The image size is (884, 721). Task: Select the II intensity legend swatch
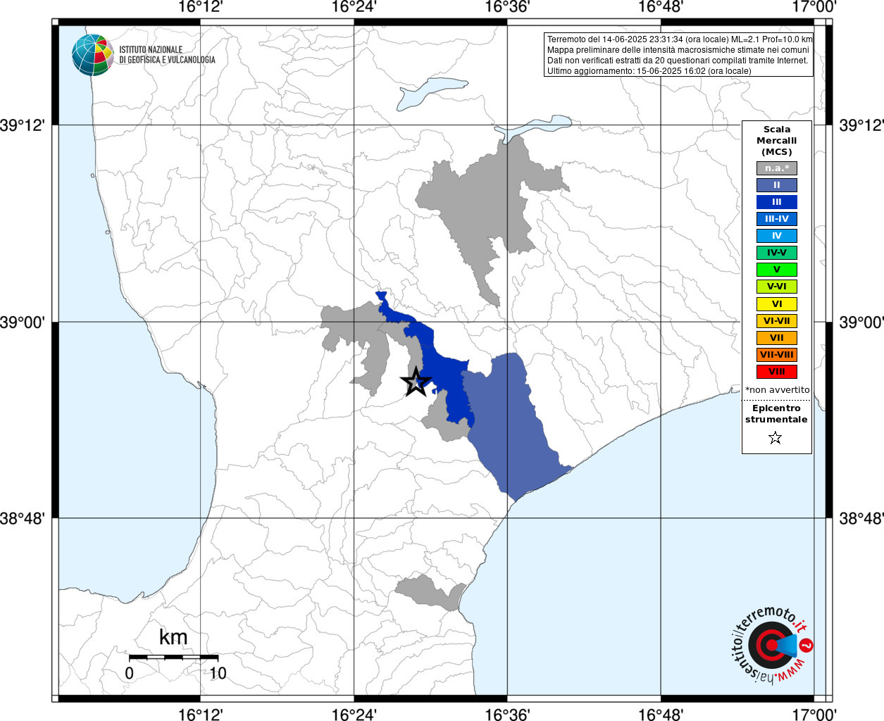[x=777, y=185]
